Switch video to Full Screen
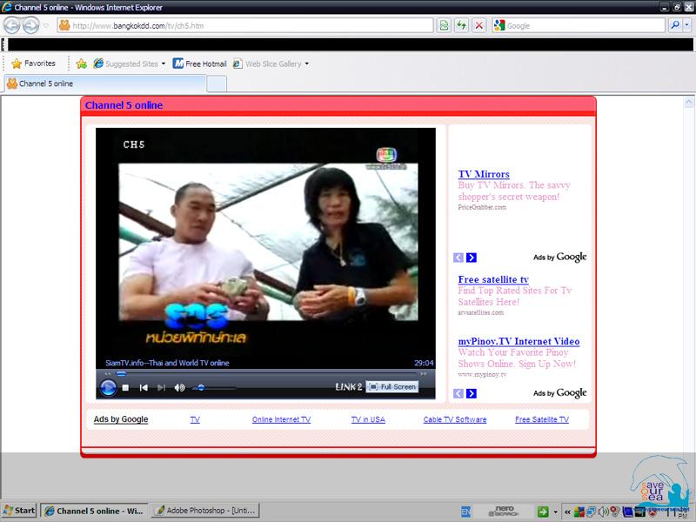 point(392,386)
